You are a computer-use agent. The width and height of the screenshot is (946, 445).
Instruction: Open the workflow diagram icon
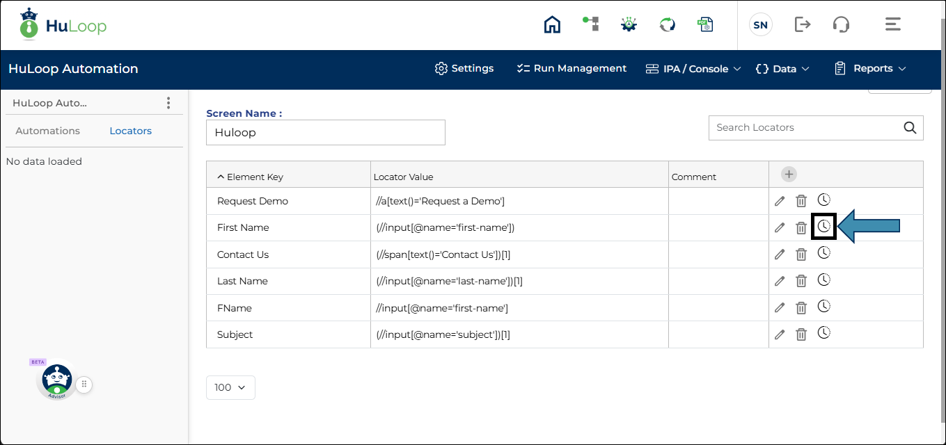[x=590, y=24]
